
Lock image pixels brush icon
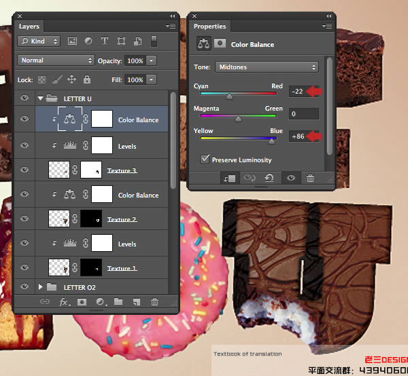click(x=57, y=79)
